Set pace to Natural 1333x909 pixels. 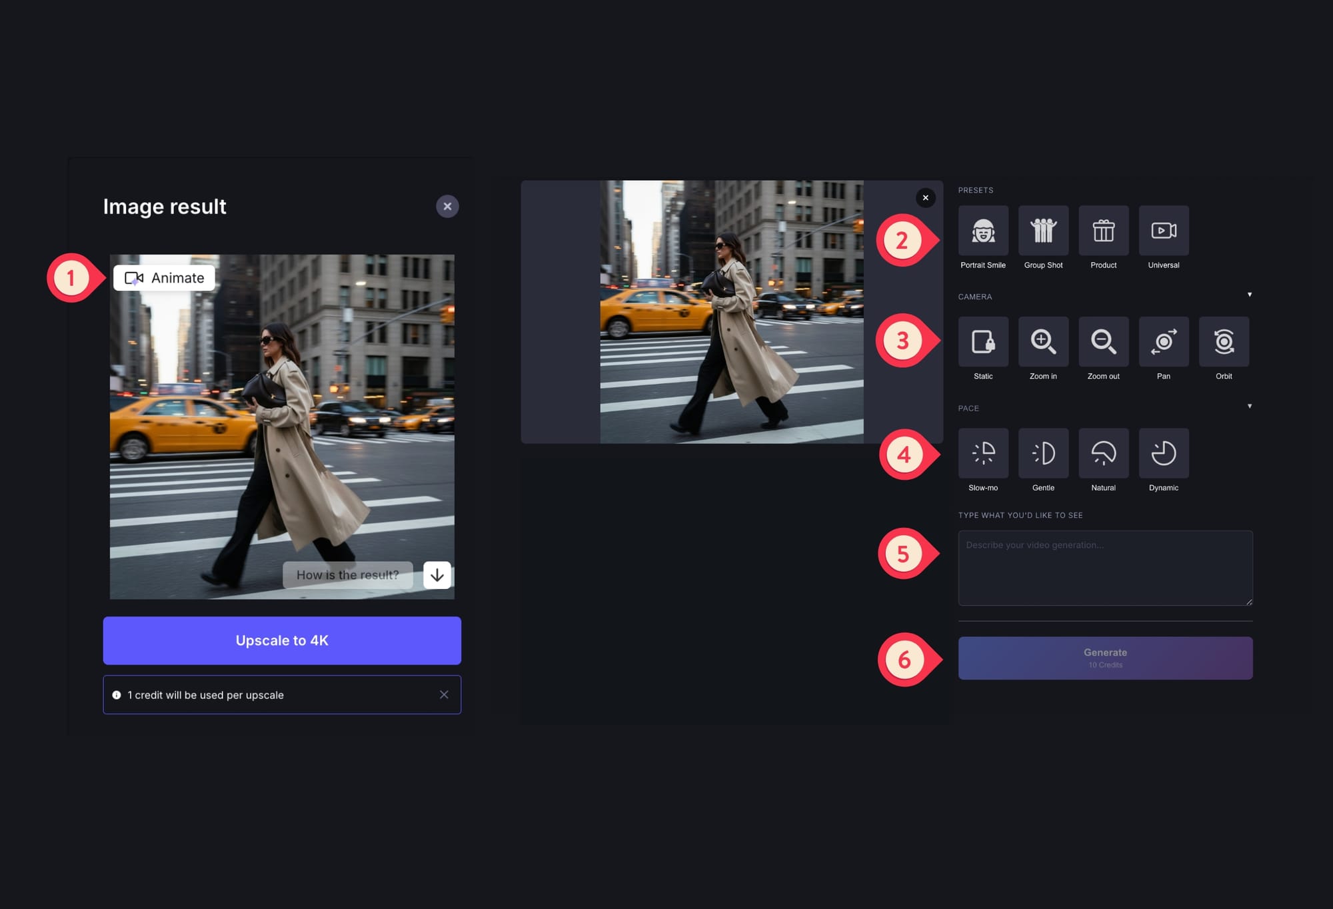click(1103, 453)
